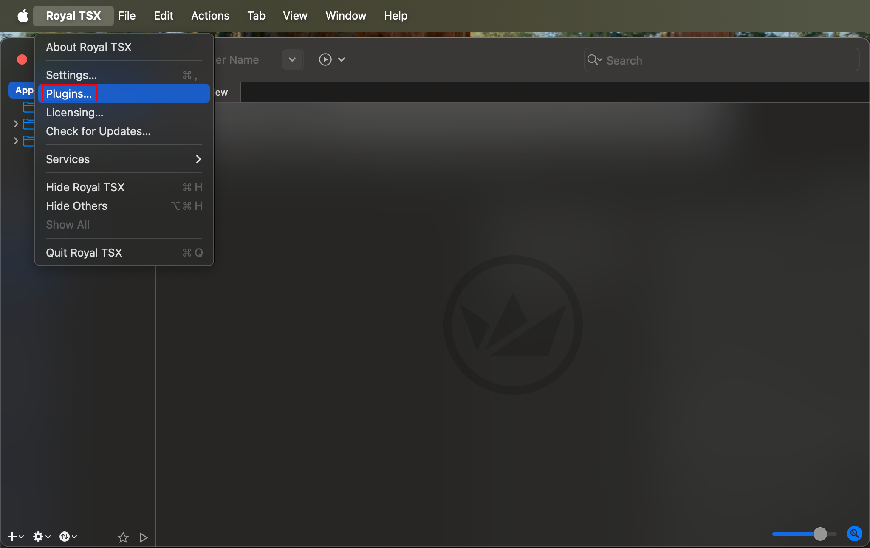Open the settings gear icon at bottom

coord(39,537)
